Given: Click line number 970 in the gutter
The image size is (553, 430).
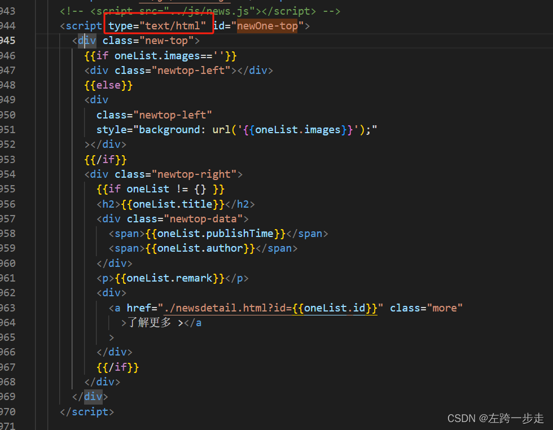Looking at the screenshot, I should click(x=11, y=411).
